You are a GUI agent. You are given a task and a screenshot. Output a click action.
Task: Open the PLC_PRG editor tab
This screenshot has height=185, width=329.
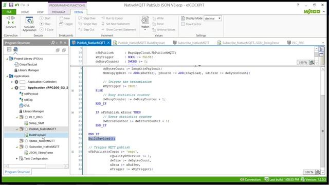click(296, 43)
